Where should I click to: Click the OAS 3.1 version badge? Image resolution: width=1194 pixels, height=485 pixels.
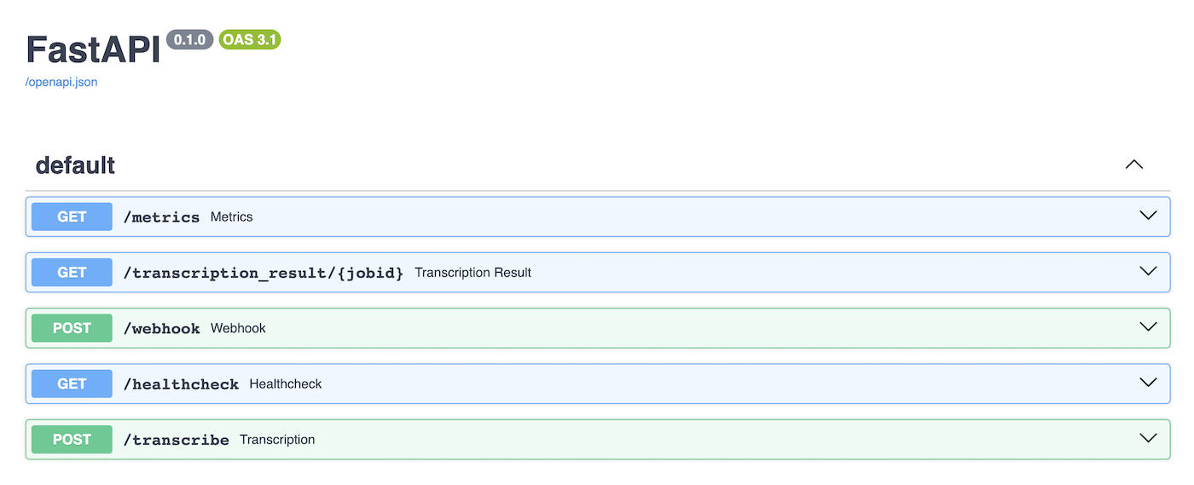point(250,39)
